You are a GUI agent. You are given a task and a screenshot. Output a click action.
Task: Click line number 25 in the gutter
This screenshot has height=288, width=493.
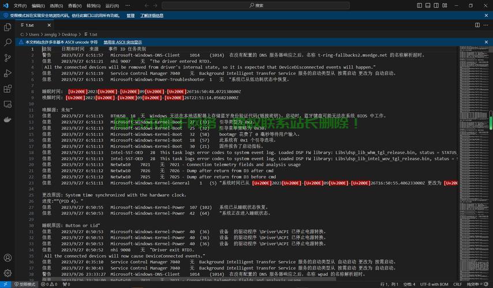pos(31,195)
